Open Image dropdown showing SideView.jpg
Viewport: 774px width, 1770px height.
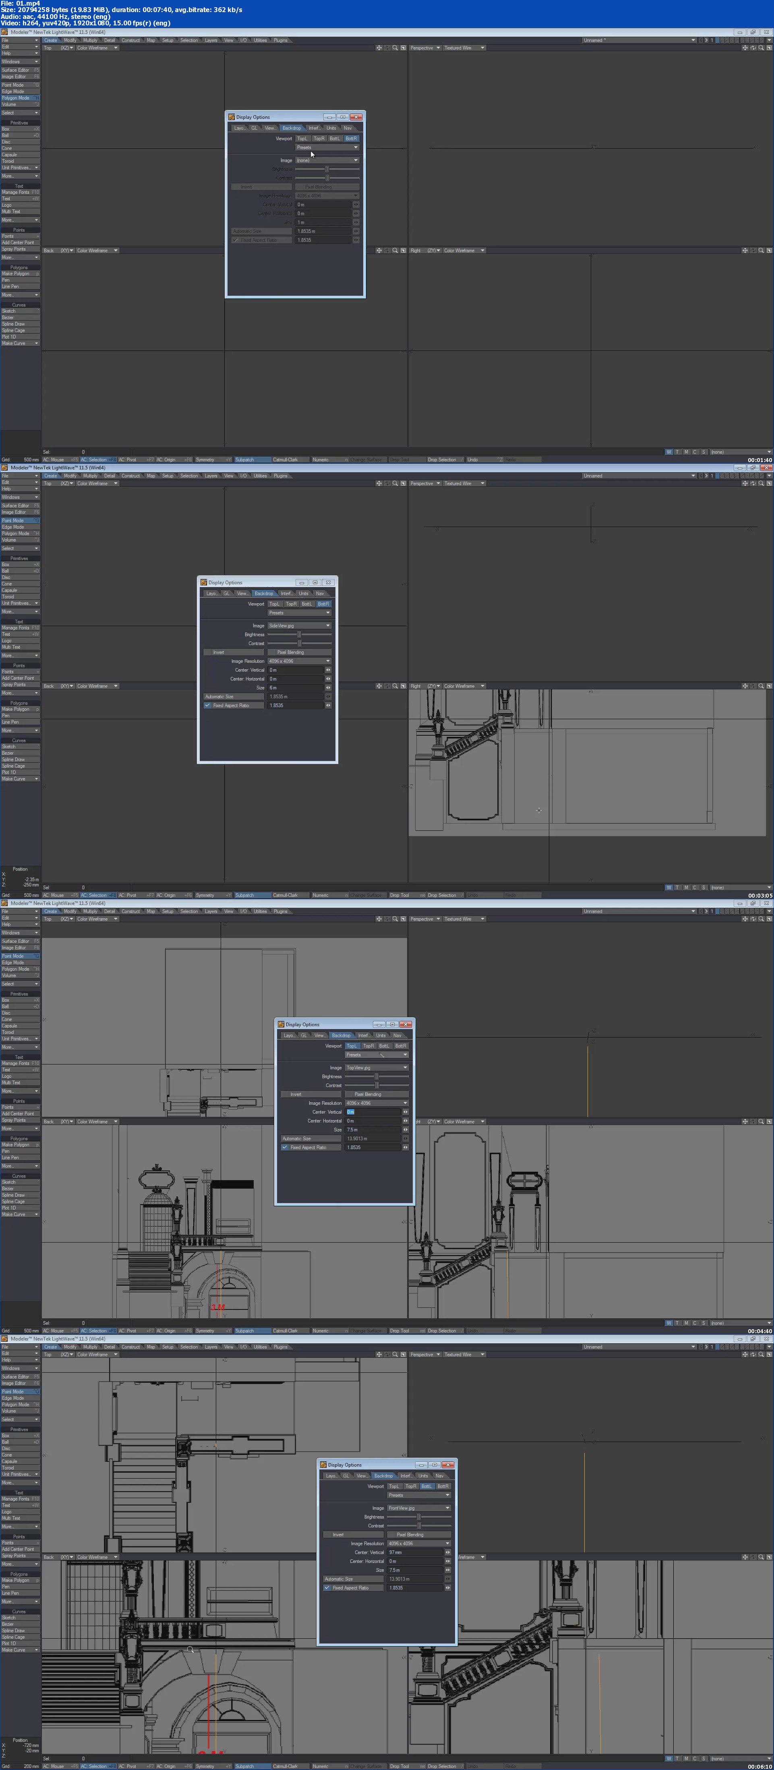[300, 626]
